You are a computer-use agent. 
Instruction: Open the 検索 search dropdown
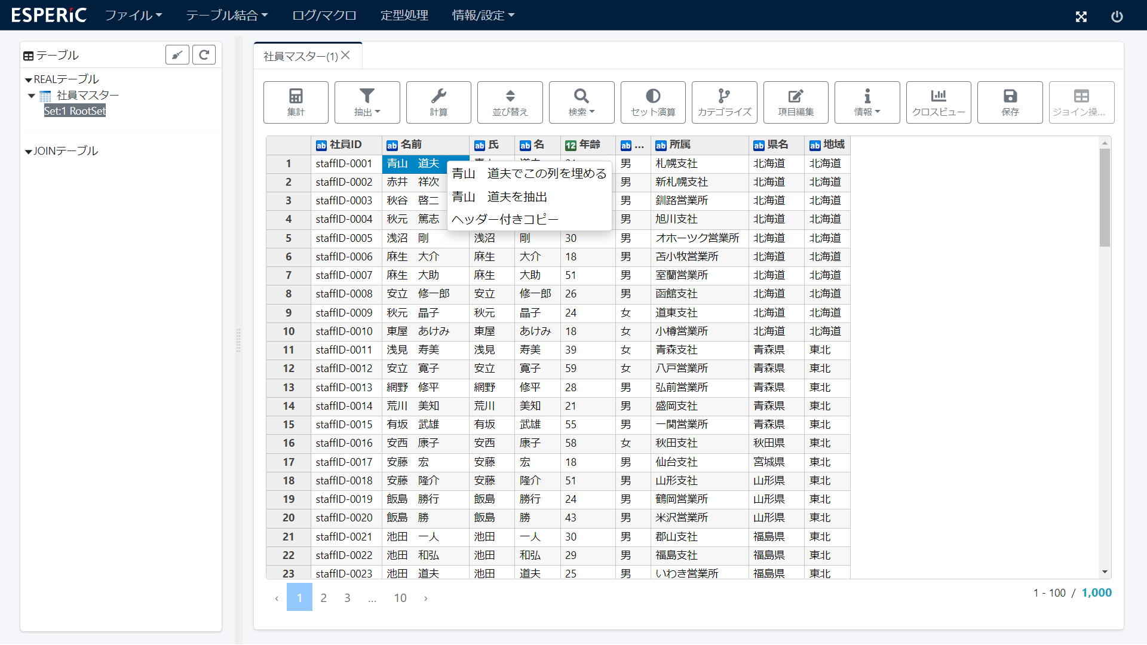[581, 102]
